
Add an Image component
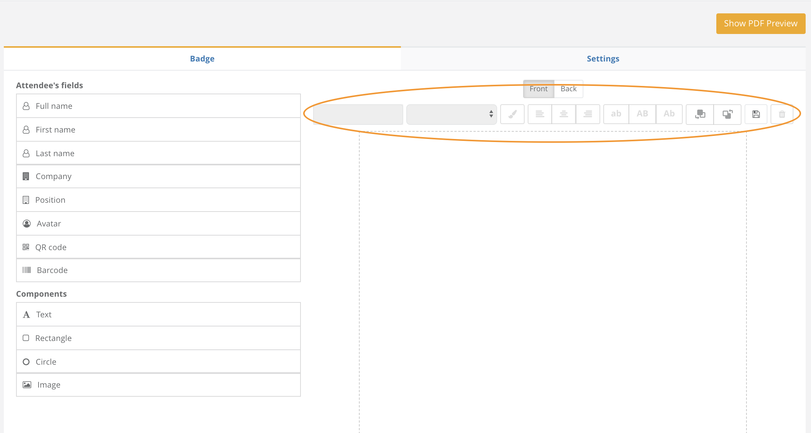158,385
